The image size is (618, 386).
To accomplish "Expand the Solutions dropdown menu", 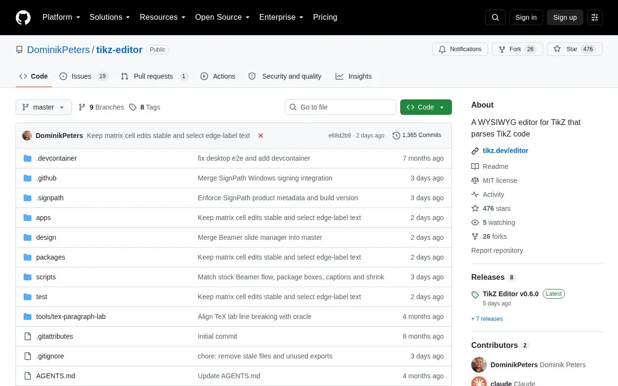I will coord(110,17).
